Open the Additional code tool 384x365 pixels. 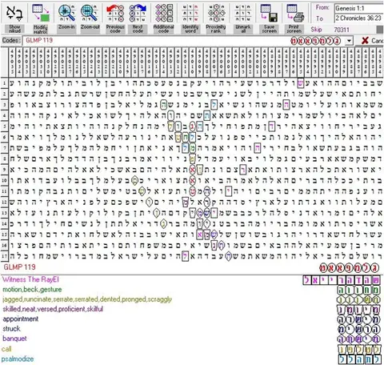pos(164,13)
